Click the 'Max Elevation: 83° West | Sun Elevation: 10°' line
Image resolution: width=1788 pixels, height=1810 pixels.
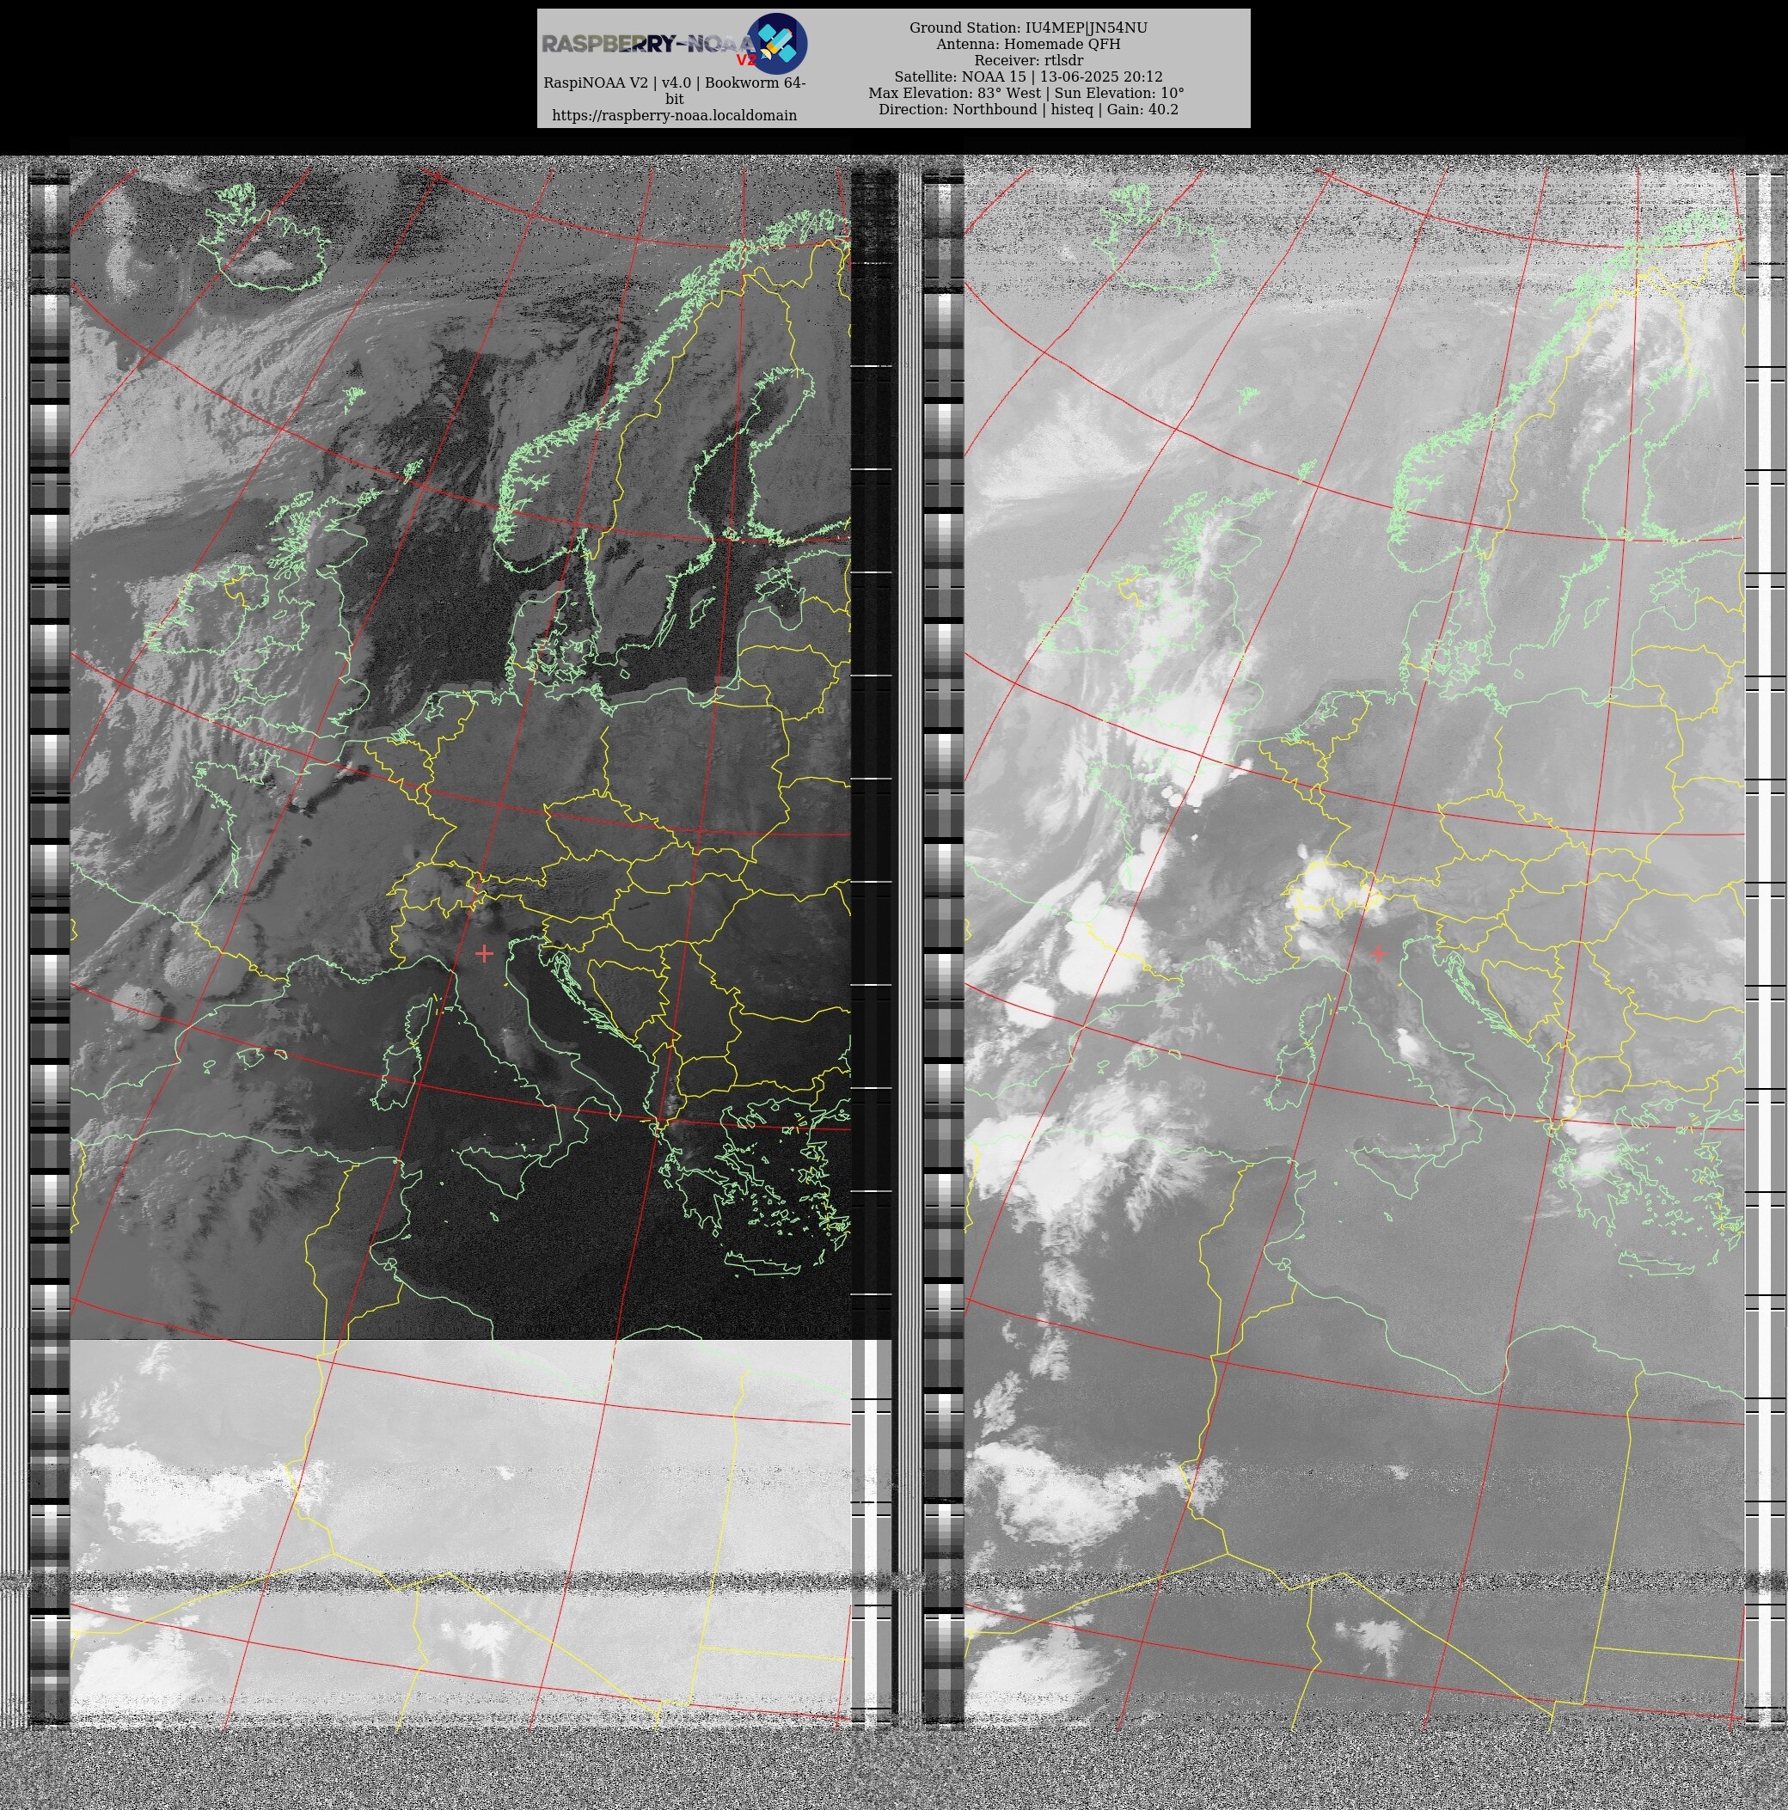click(x=1026, y=93)
